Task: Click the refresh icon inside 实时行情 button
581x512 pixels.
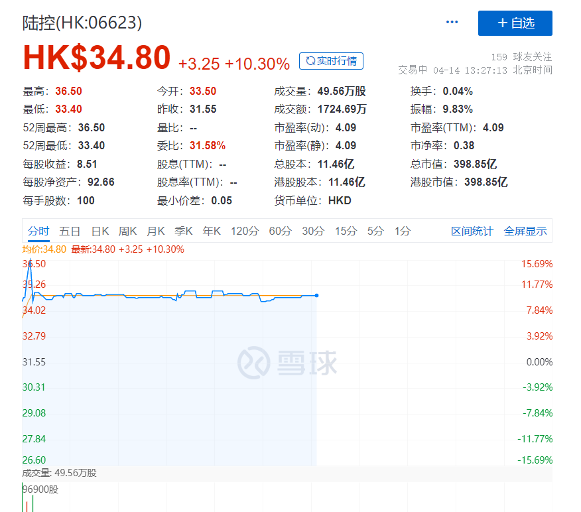Action: (309, 60)
